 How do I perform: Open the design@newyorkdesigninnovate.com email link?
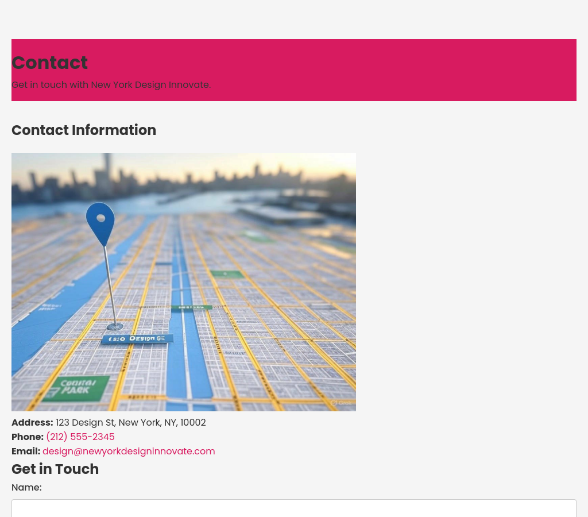pyautogui.click(x=129, y=452)
